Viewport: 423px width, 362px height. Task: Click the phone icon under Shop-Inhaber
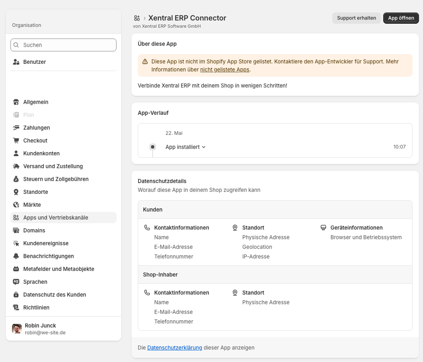pyautogui.click(x=147, y=293)
